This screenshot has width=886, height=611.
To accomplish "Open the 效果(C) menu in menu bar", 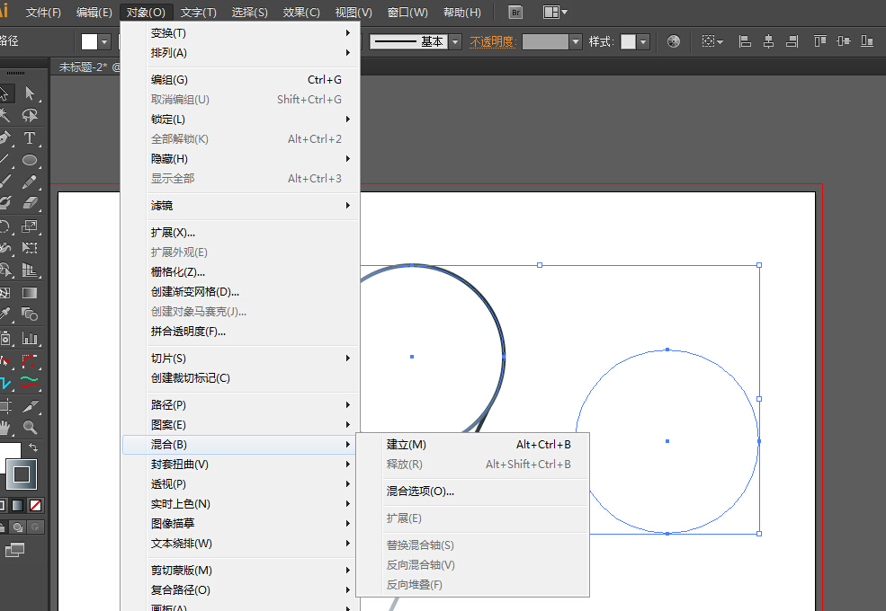I will [301, 13].
